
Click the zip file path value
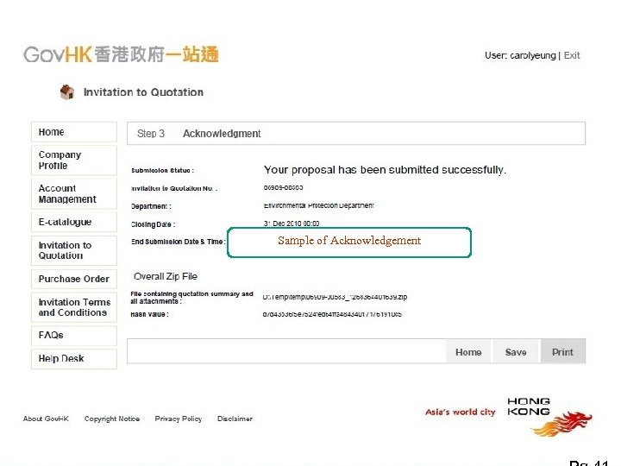coord(335,297)
